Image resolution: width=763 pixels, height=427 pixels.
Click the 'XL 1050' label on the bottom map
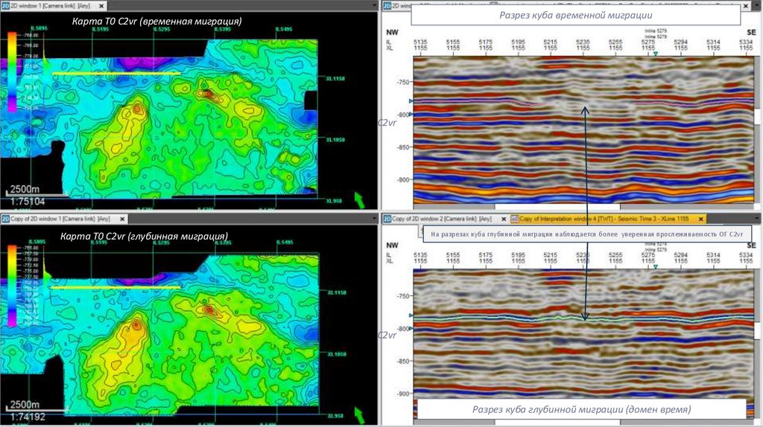click(337, 354)
